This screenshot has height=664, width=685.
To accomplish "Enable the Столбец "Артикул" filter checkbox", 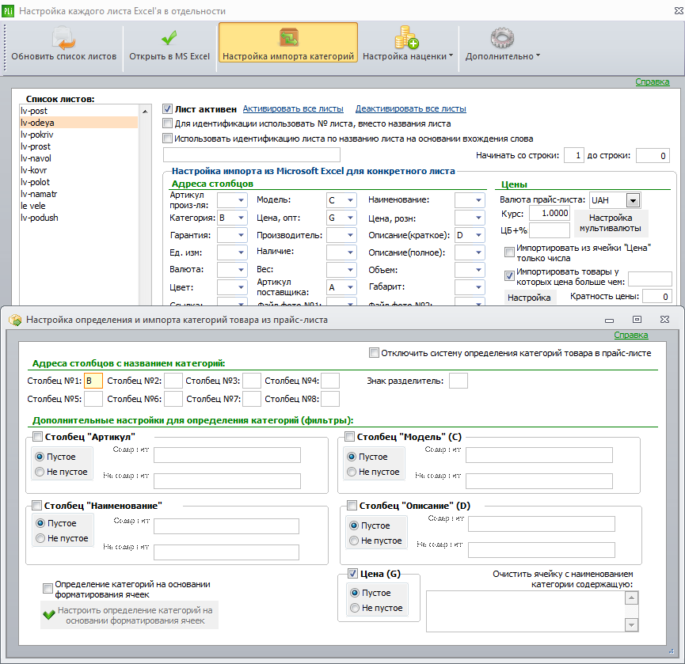I will coord(37,436).
